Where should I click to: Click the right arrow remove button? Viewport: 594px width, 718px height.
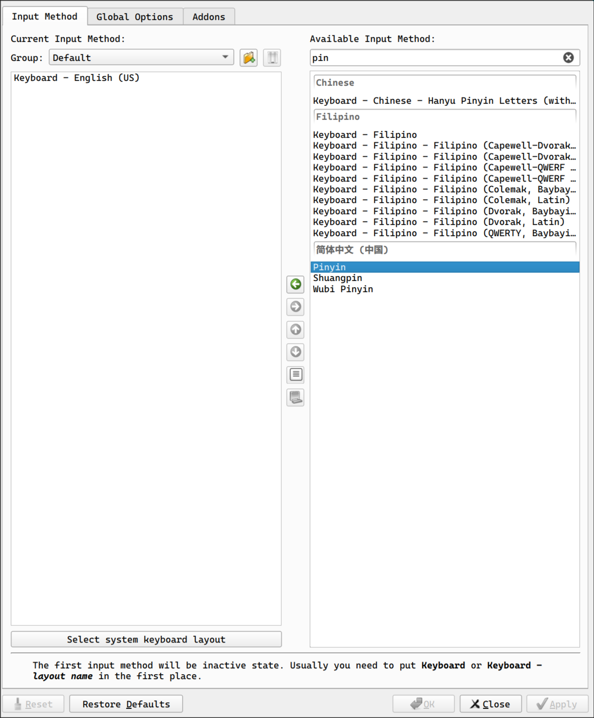(296, 307)
